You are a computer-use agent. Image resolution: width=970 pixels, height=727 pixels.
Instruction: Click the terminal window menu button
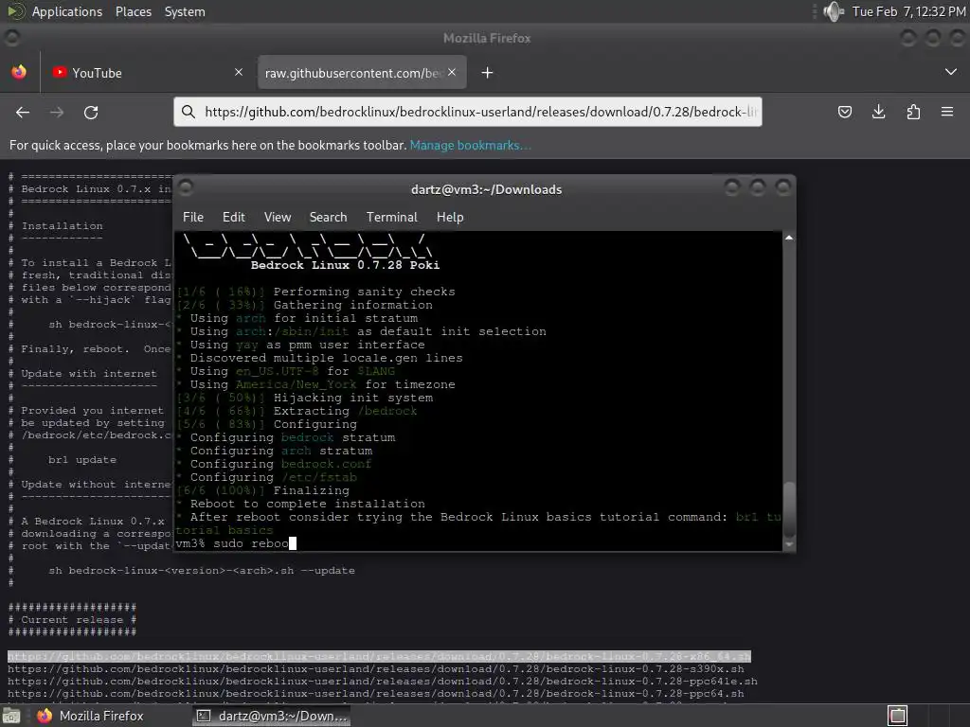point(185,186)
